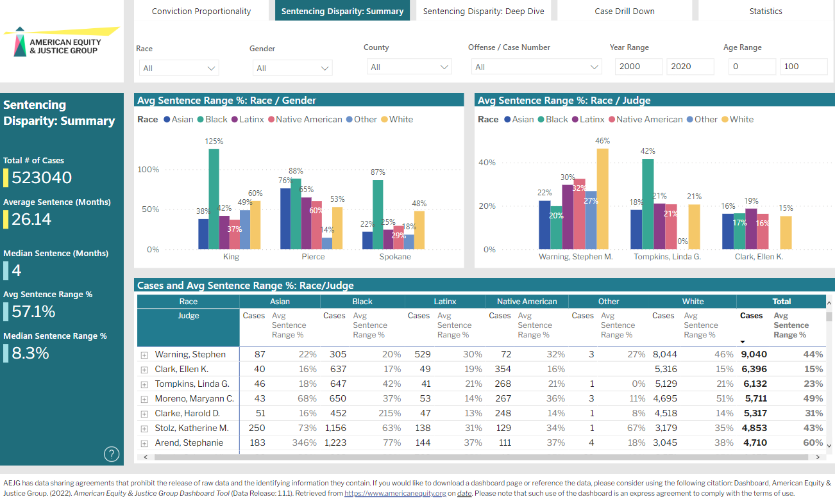Expand the Clark, Ellen K. row
The image size is (835, 504).
144,370
